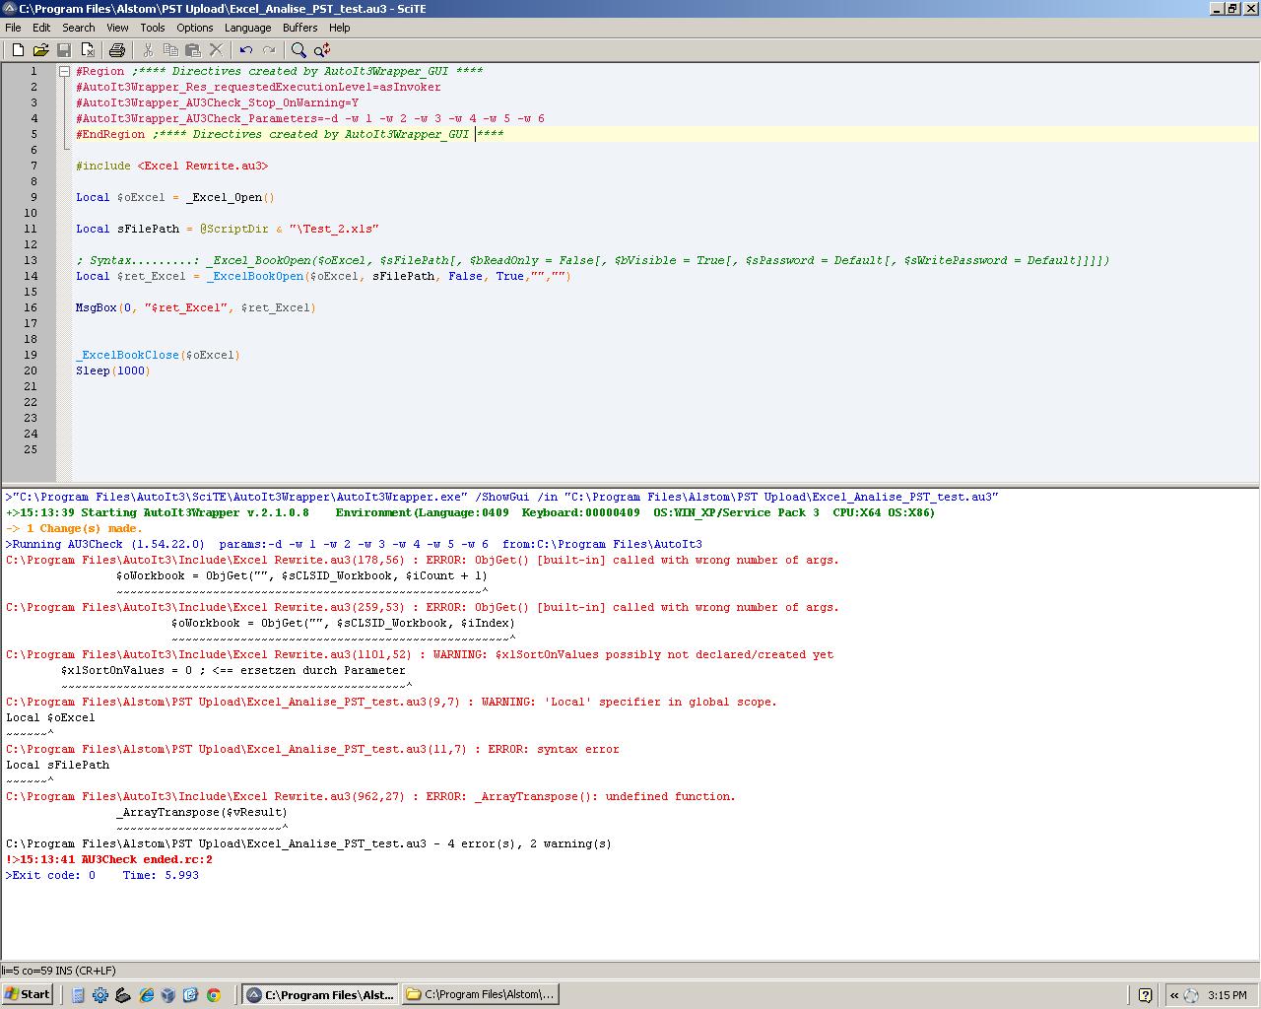
Task: Switch to the Alstom folder taskbar window
Action: point(481,995)
